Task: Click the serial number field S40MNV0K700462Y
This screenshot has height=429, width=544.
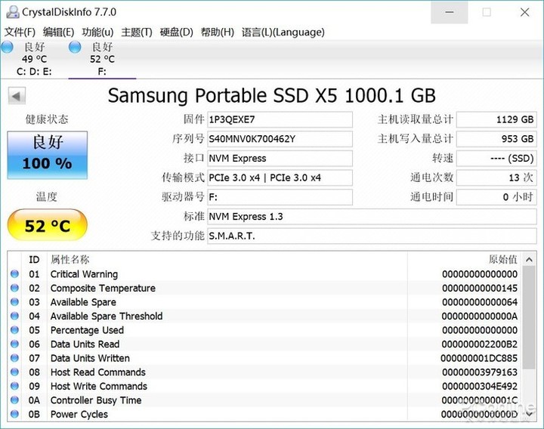Action: click(280, 139)
